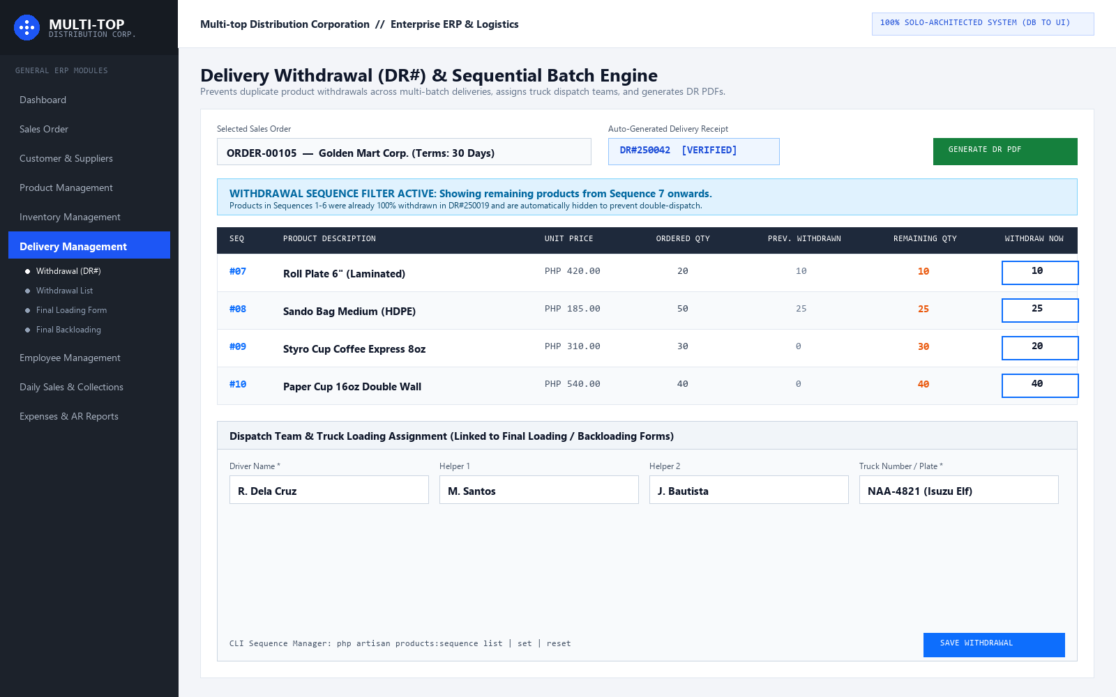Click the Withdrawal Sequence Filter Active banner heading
The image size is (1116, 697).
coord(471,194)
